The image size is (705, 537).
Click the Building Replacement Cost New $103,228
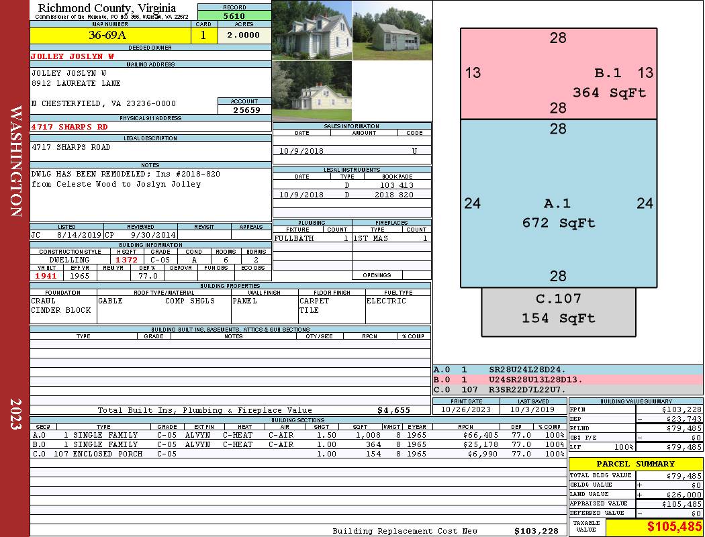click(x=536, y=531)
